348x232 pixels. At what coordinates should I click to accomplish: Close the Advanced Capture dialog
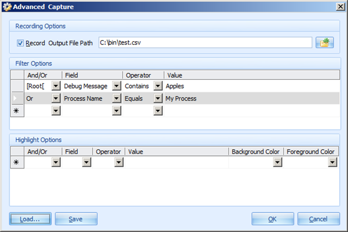pyautogui.click(x=338, y=7)
